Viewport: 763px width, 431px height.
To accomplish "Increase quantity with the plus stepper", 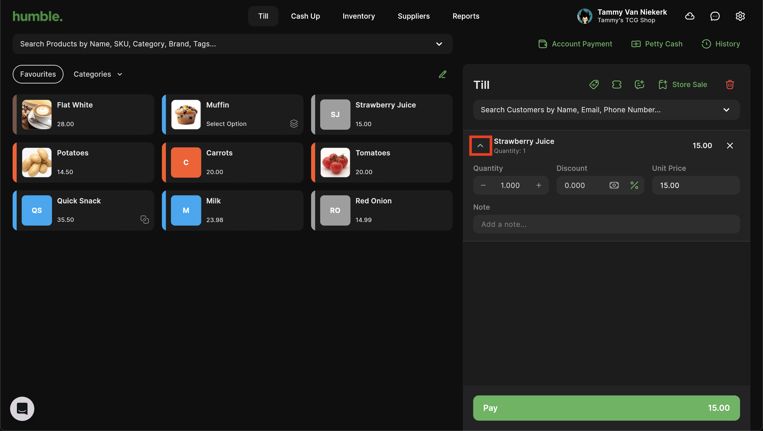I will 539,185.
